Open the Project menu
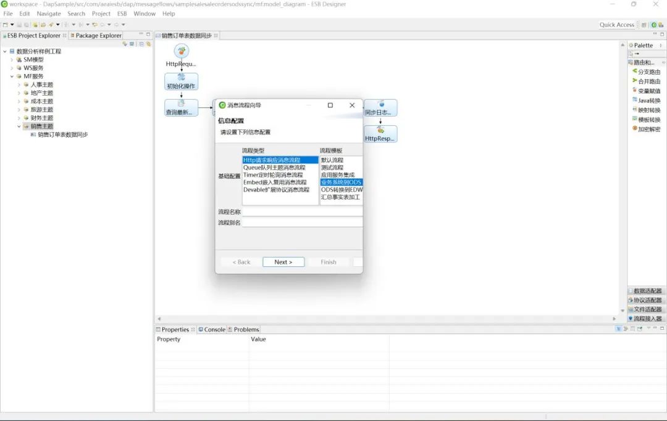 (x=101, y=14)
